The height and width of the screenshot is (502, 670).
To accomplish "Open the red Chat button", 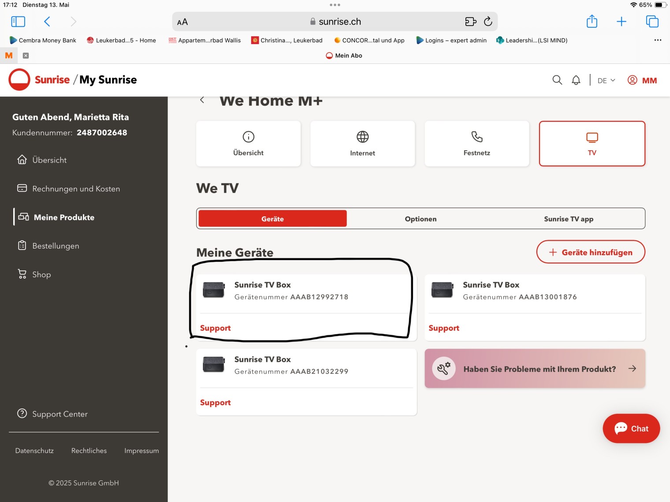I will [631, 428].
